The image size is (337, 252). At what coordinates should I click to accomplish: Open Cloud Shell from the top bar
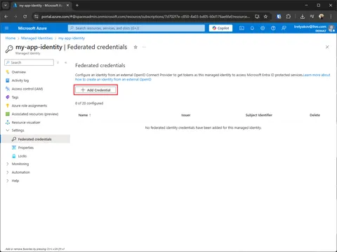pyautogui.click(x=242, y=28)
